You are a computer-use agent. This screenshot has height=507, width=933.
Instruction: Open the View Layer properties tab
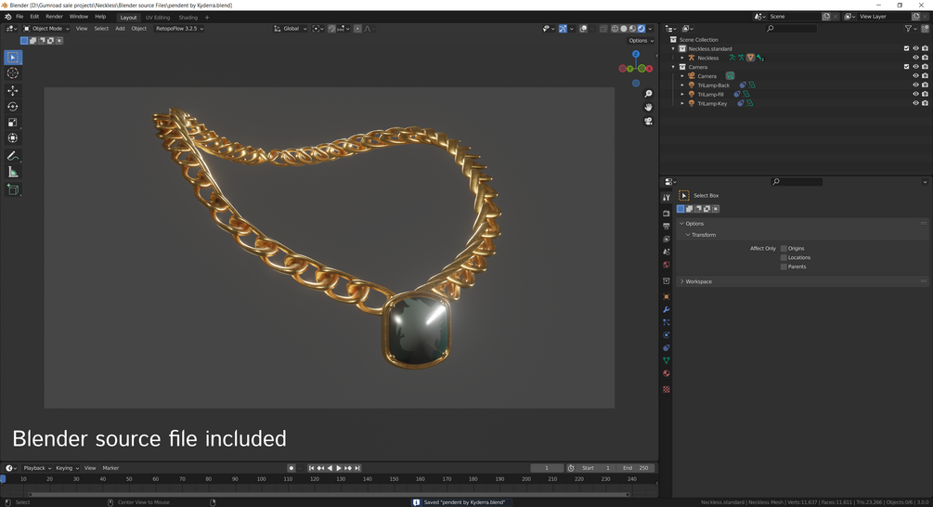pos(667,240)
